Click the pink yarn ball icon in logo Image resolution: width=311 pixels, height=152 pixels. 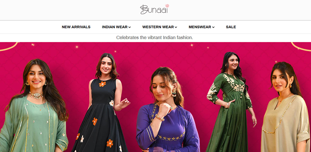click(167, 6)
